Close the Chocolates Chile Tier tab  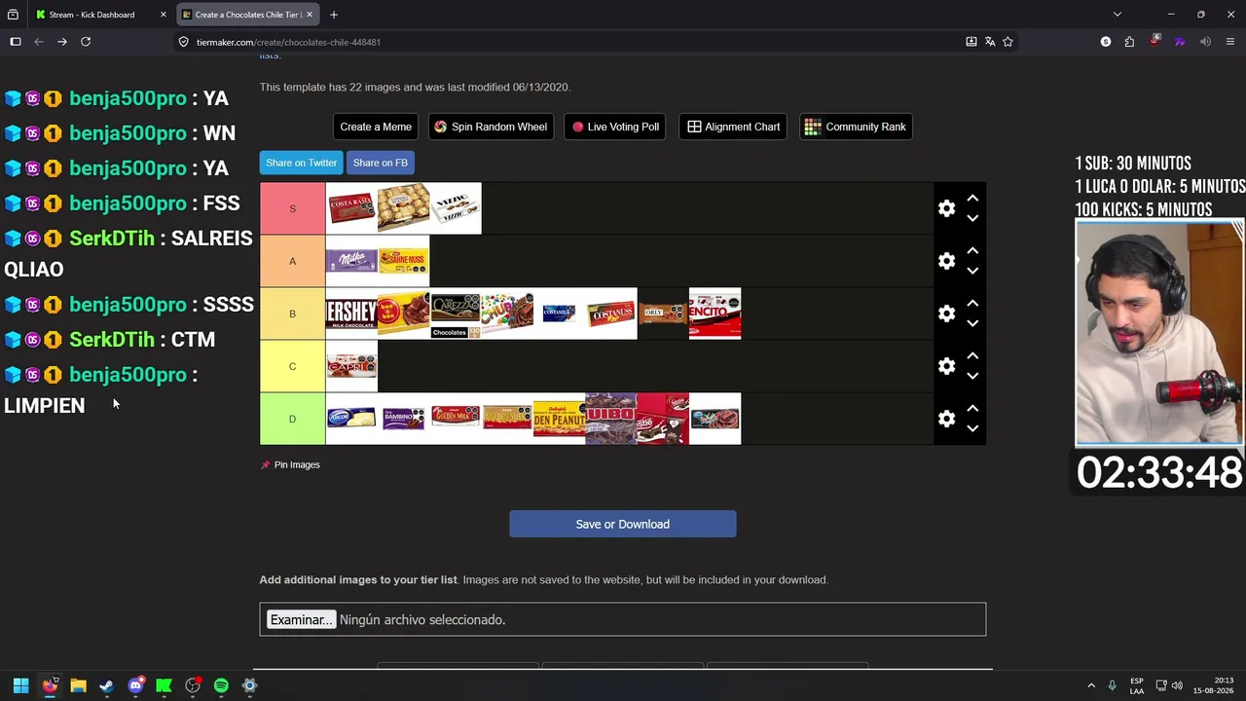(x=310, y=15)
